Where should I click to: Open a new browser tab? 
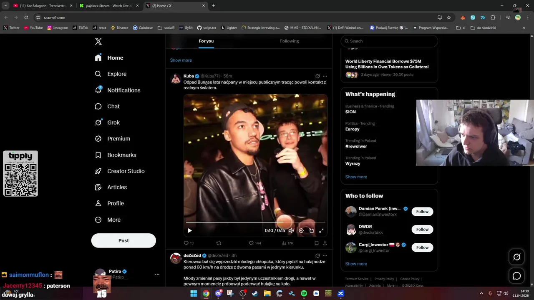214,6
